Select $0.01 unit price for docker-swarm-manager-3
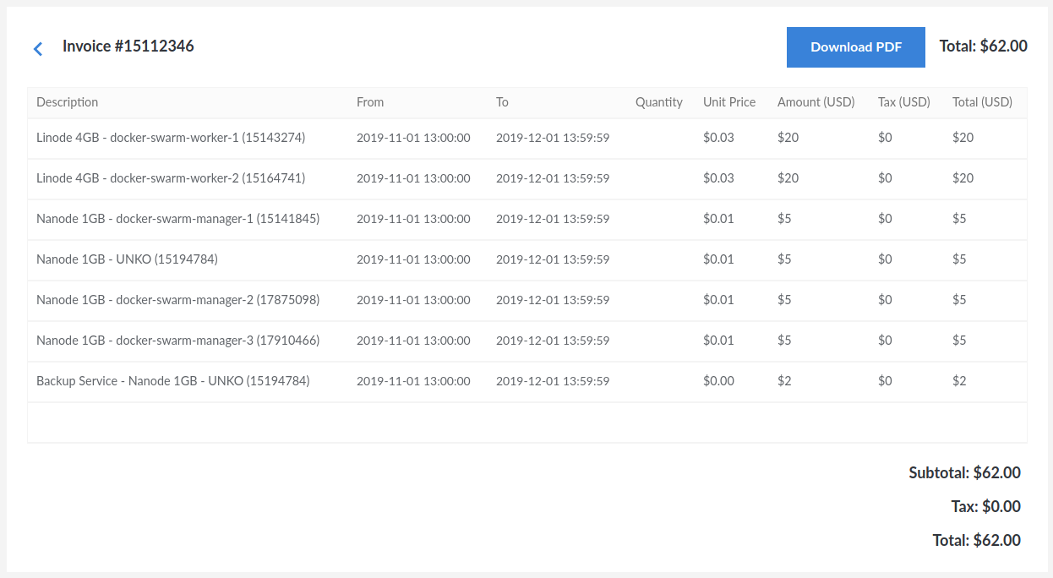Screen dimensions: 1053x578 pos(718,341)
